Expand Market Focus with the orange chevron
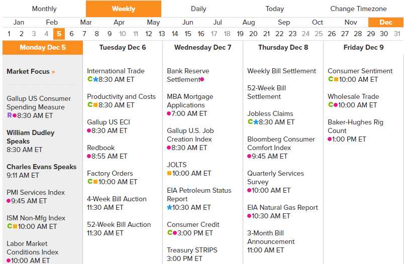This screenshot has width=404, height=264. click(x=53, y=72)
